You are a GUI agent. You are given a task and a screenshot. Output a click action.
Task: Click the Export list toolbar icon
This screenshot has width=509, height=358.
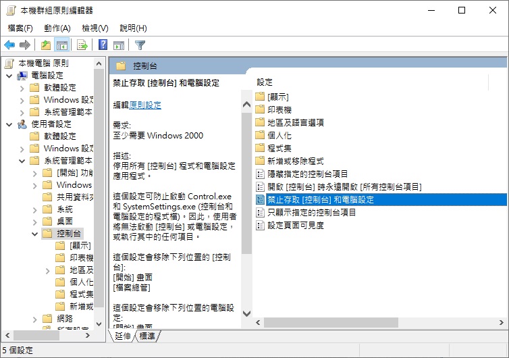(x=82, y=45)
